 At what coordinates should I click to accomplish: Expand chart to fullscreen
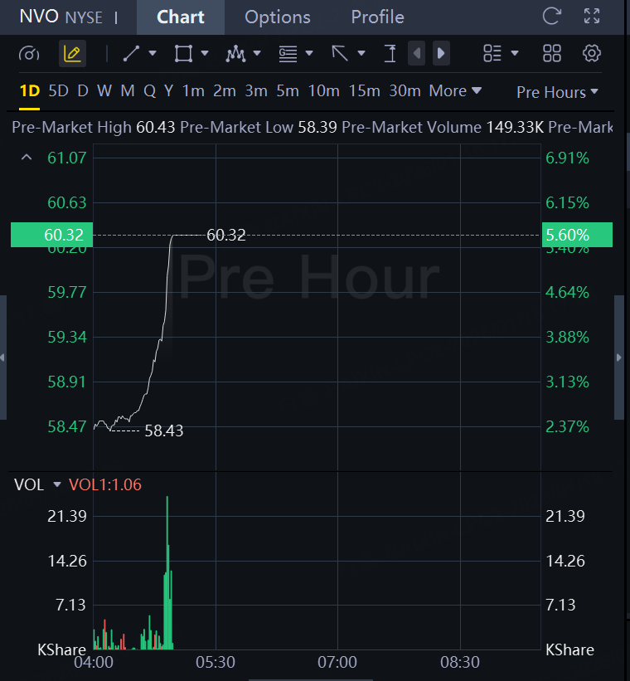[x=592, y=17]
